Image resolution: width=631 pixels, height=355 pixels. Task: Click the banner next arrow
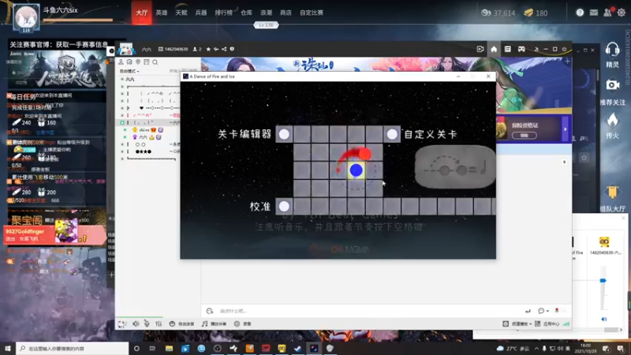[x=565, y=129]
